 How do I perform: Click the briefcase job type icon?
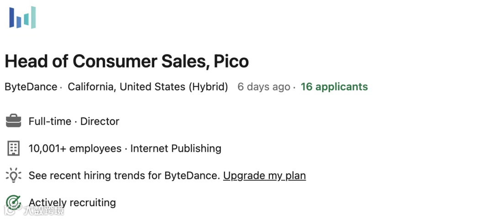pos(14,121)
